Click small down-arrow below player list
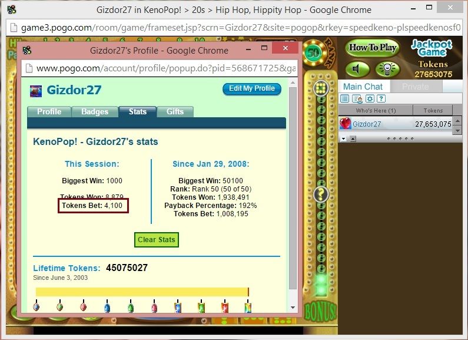The height and width of the screenshot is (340, 468). 344,139
